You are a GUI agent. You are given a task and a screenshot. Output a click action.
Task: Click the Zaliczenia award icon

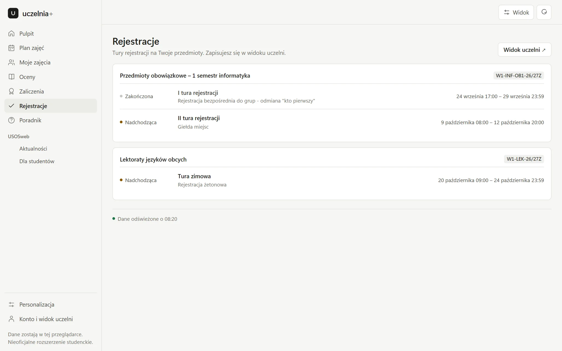click(11, 91)
